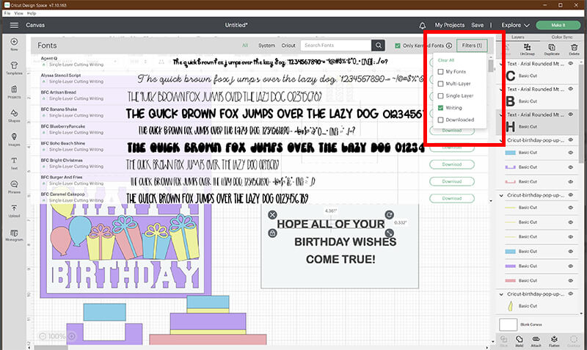Hide the text layer B
The height and width of the screenshot is (350, 587).
pos(571,89)
